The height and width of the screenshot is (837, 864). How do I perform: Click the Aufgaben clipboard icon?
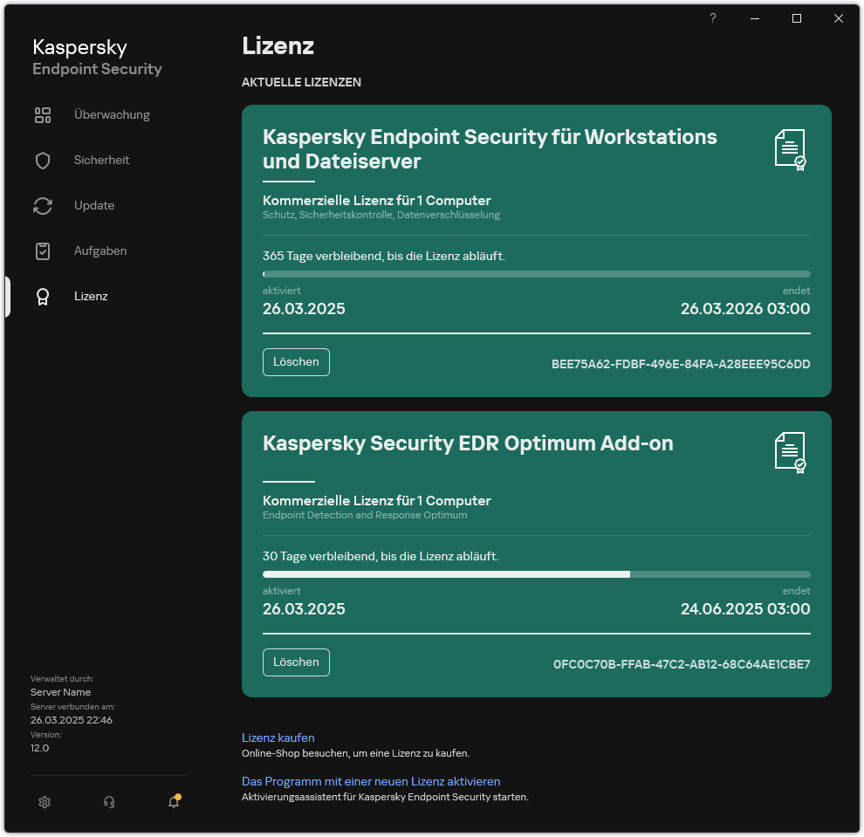click(x=43, y=251)
